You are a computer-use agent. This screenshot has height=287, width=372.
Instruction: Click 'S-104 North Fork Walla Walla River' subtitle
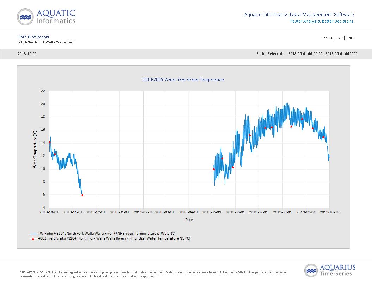tap(45, 42)
